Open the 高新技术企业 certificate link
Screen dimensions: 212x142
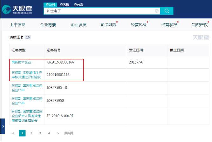[x=21, y=62]
